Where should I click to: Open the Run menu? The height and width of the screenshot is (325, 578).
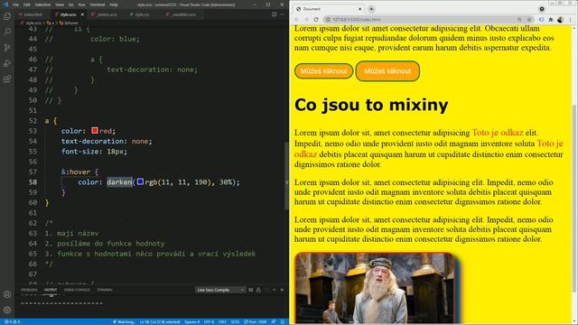pyautogui.click(x=81, y=5)
